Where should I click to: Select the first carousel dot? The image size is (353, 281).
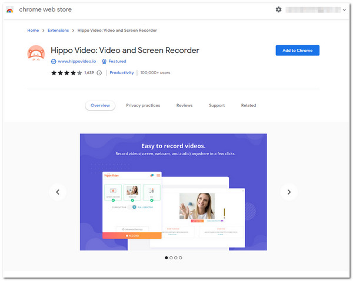click(x=166, y=257)
